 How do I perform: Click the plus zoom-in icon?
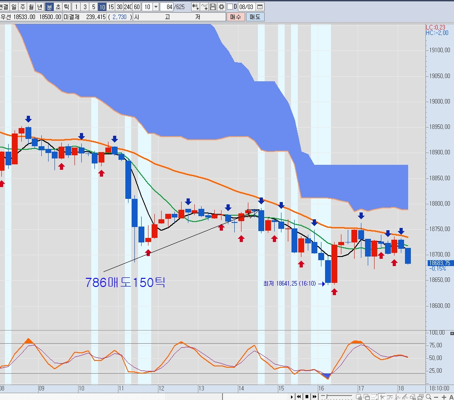444,397
